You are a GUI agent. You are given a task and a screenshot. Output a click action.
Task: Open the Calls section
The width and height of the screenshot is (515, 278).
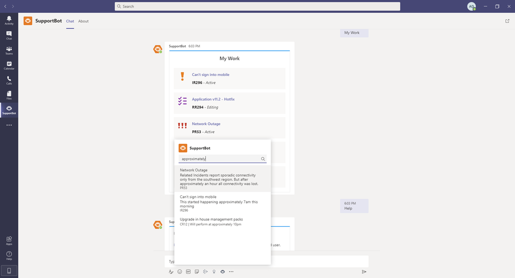[x=9, y=80]
